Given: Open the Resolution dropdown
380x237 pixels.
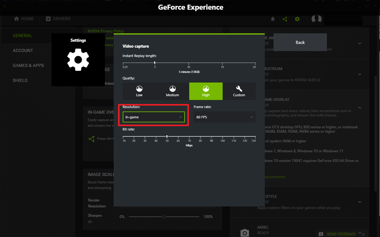Looking at the screenshot, I should coord(153,117).
